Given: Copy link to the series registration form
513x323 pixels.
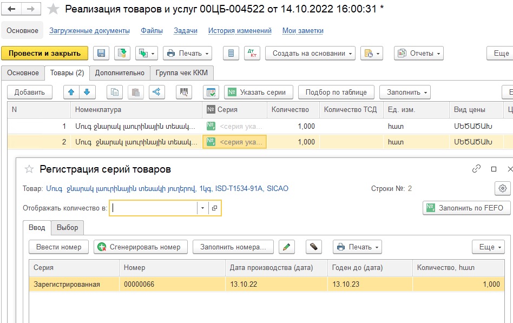Looking at the screenshot, I should click(476, 169).
